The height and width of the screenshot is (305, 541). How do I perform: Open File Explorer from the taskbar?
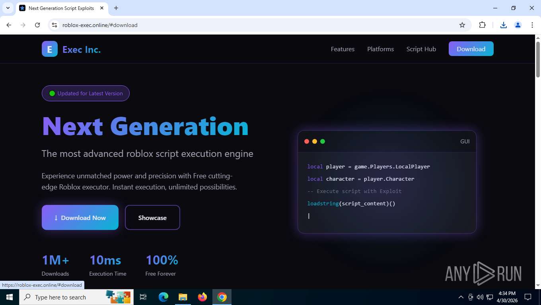coord(183,297)
